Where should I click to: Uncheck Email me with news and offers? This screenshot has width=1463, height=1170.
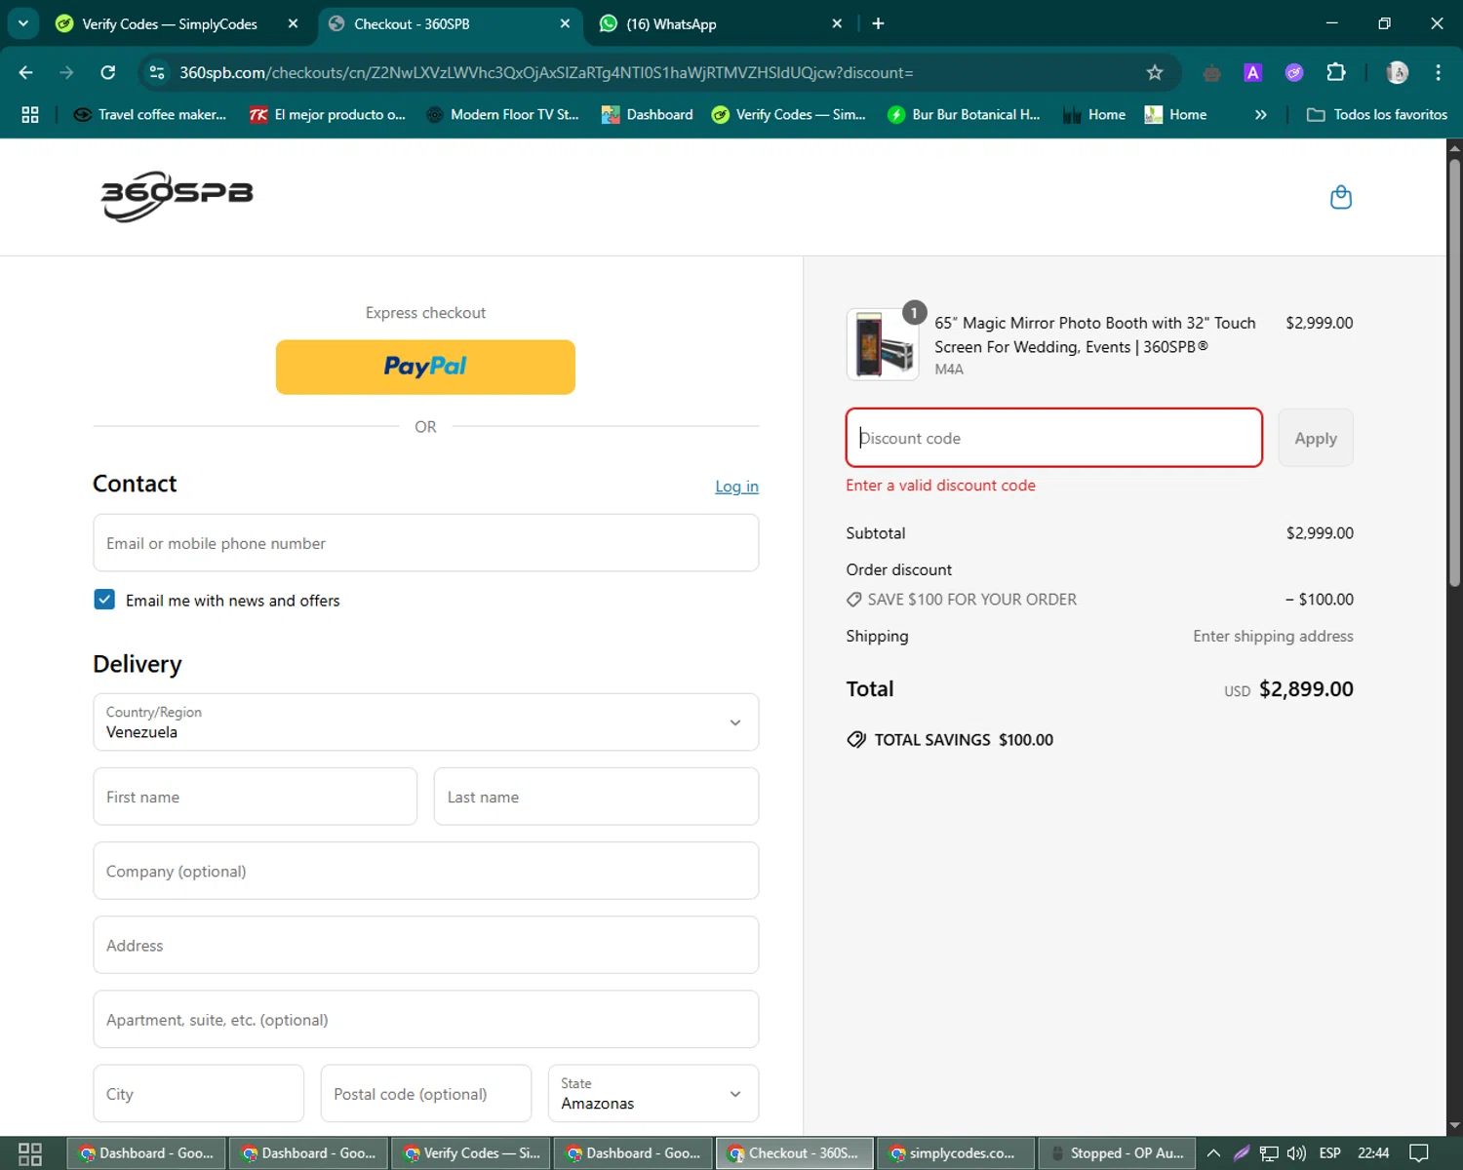104,600
